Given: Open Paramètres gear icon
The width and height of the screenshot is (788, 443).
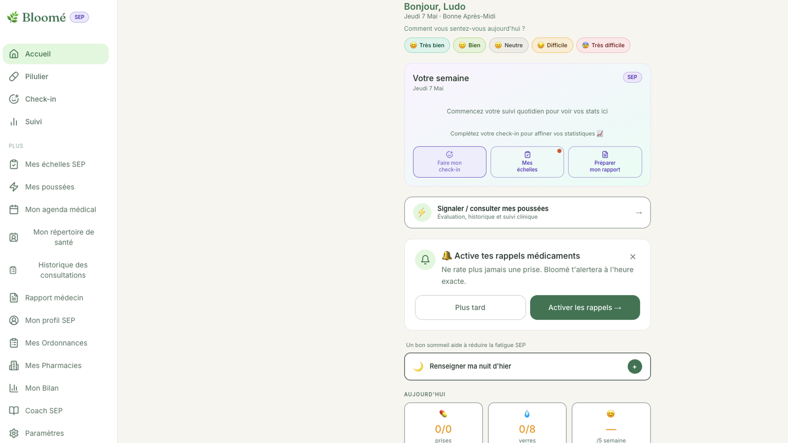Looking at the screenshot, I should tap(14, 433).
